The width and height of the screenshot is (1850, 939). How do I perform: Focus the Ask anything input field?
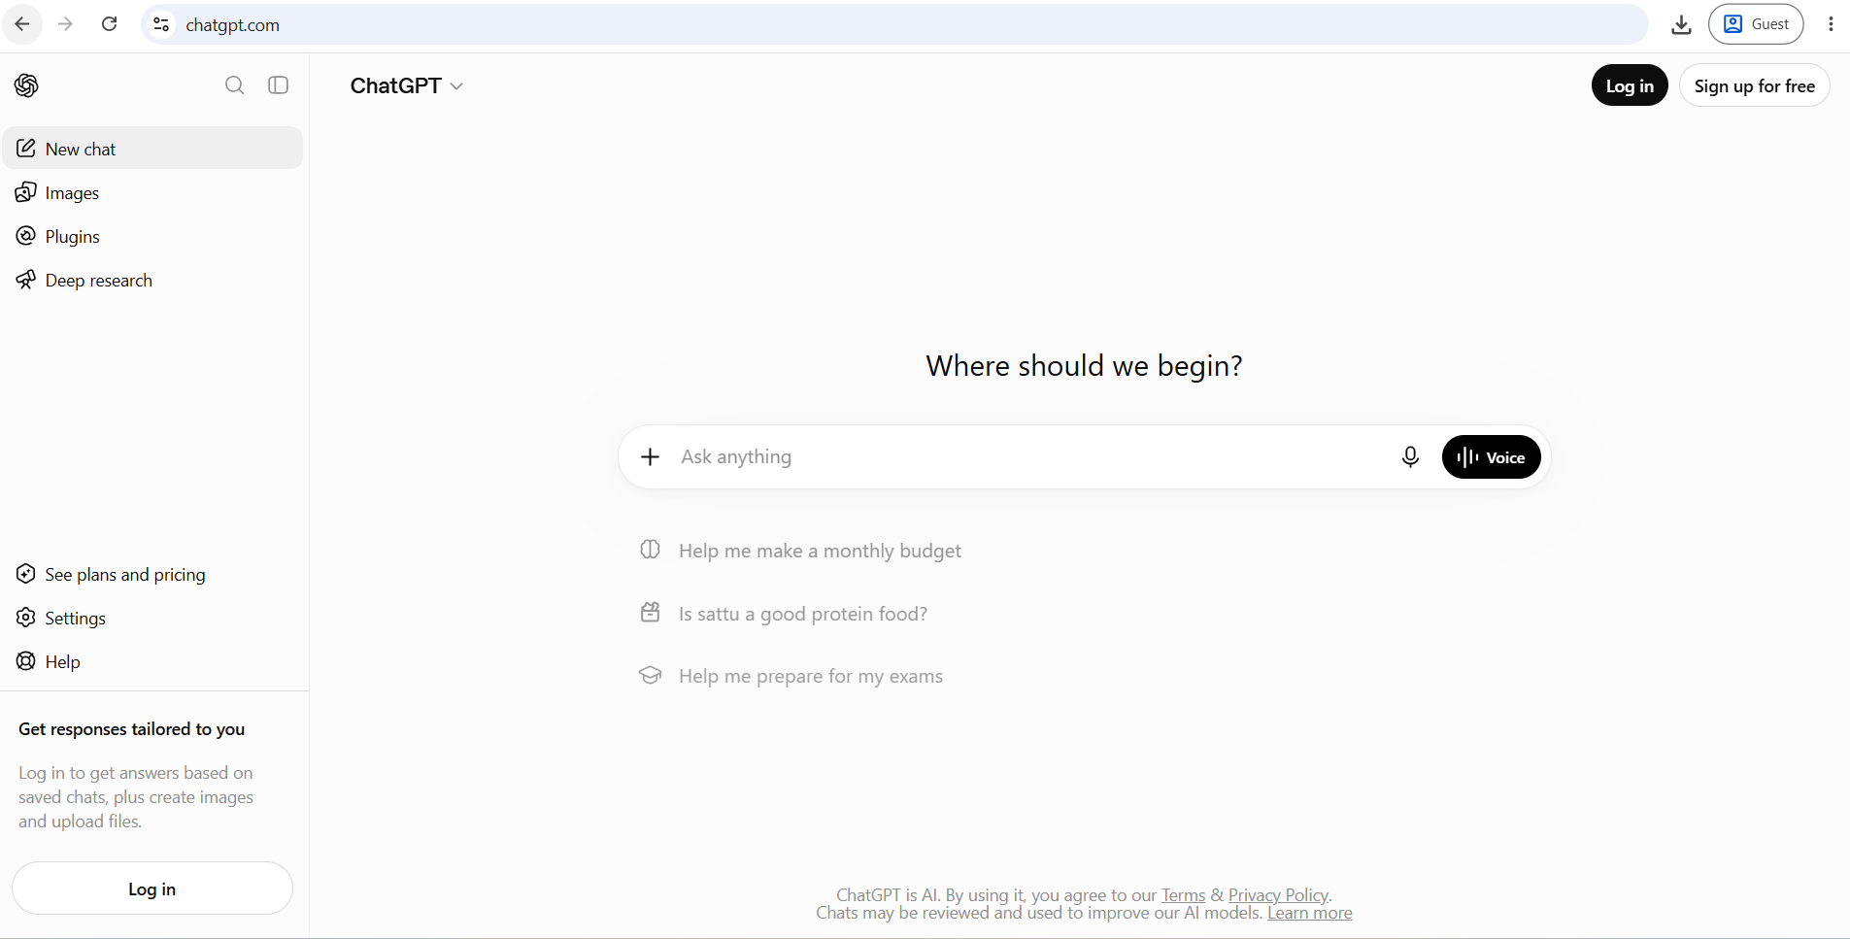[x=1029, y=456]
